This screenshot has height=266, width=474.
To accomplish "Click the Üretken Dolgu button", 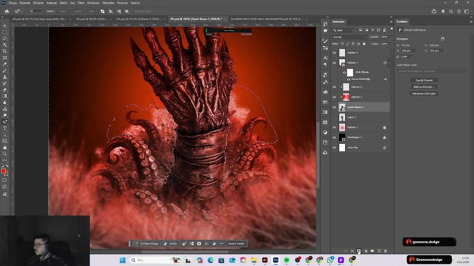I will click(x=147, y=244).
